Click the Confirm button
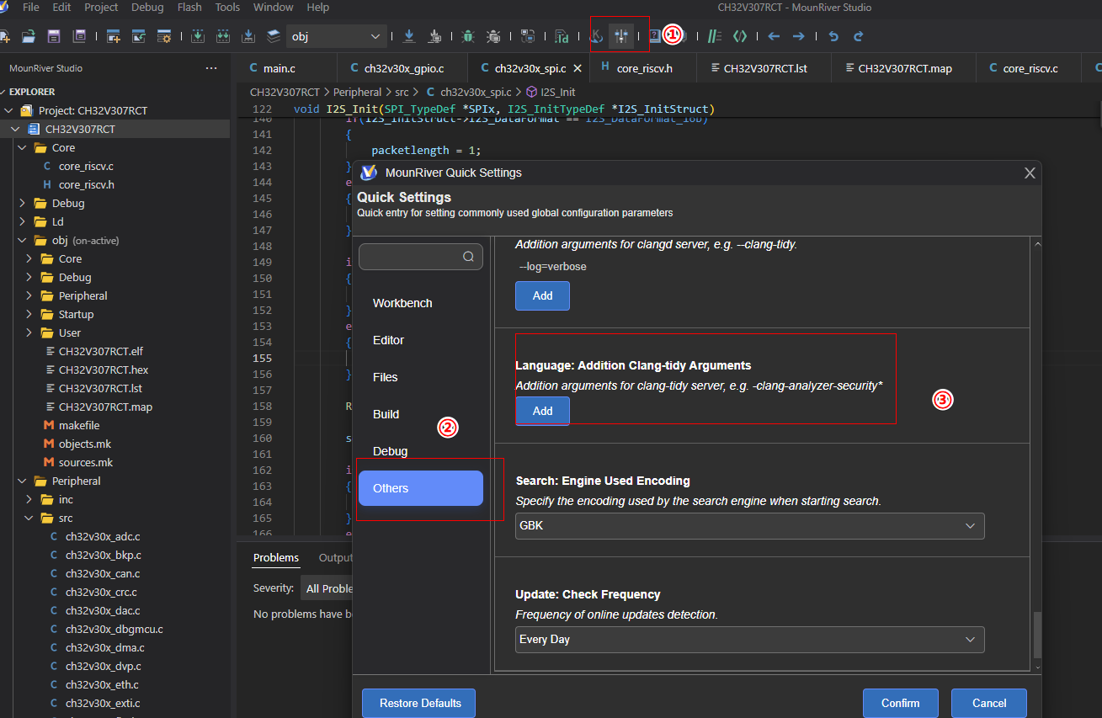The height and width of the screenshot is (718, 1102). click(x=901, y=703)
